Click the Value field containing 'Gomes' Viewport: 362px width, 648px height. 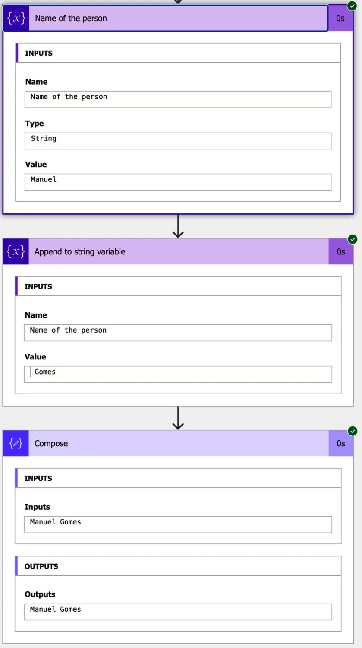point(178,374)
